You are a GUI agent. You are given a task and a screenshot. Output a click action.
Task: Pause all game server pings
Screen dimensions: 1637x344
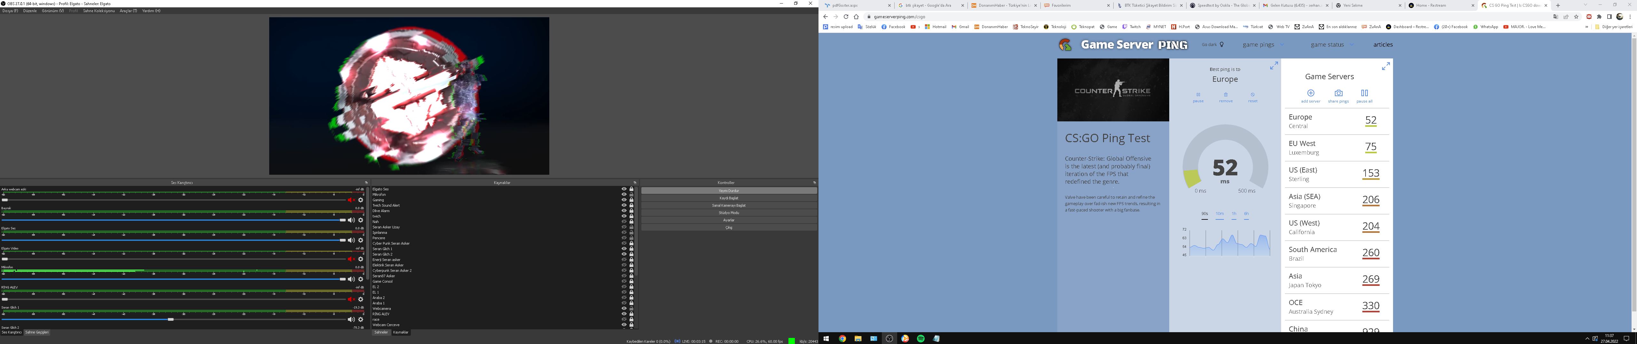coord(1364,93)
